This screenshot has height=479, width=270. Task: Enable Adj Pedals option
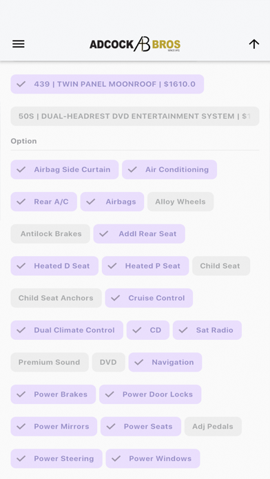coord(213,426)
